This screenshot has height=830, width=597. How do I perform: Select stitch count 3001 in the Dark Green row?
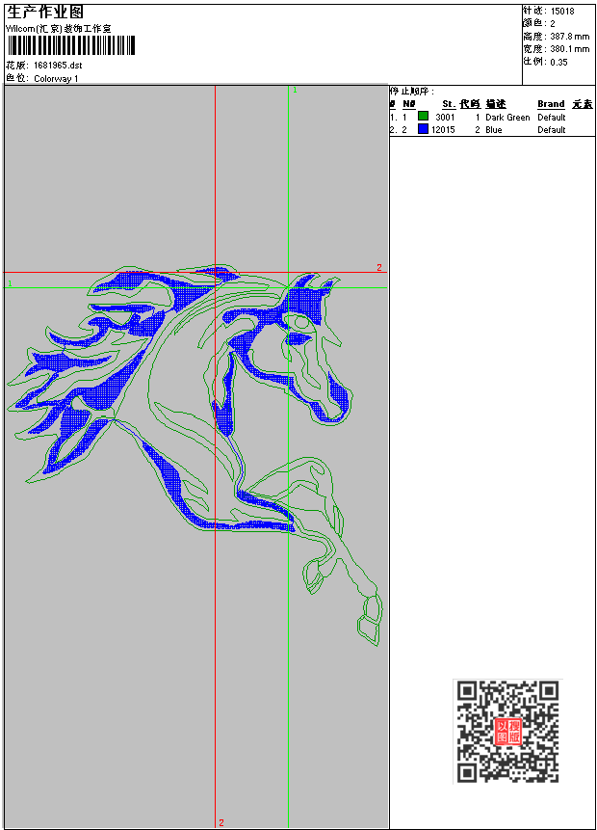(x=445, y=117)
